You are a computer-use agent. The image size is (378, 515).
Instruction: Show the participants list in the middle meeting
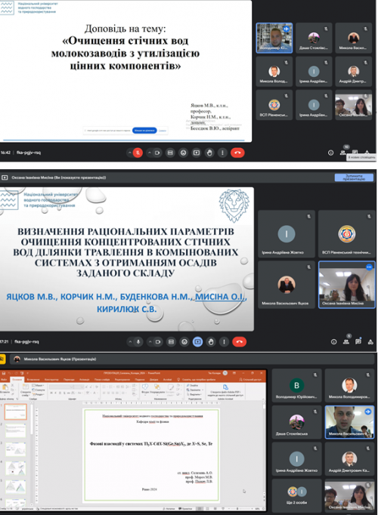point(346,341)
